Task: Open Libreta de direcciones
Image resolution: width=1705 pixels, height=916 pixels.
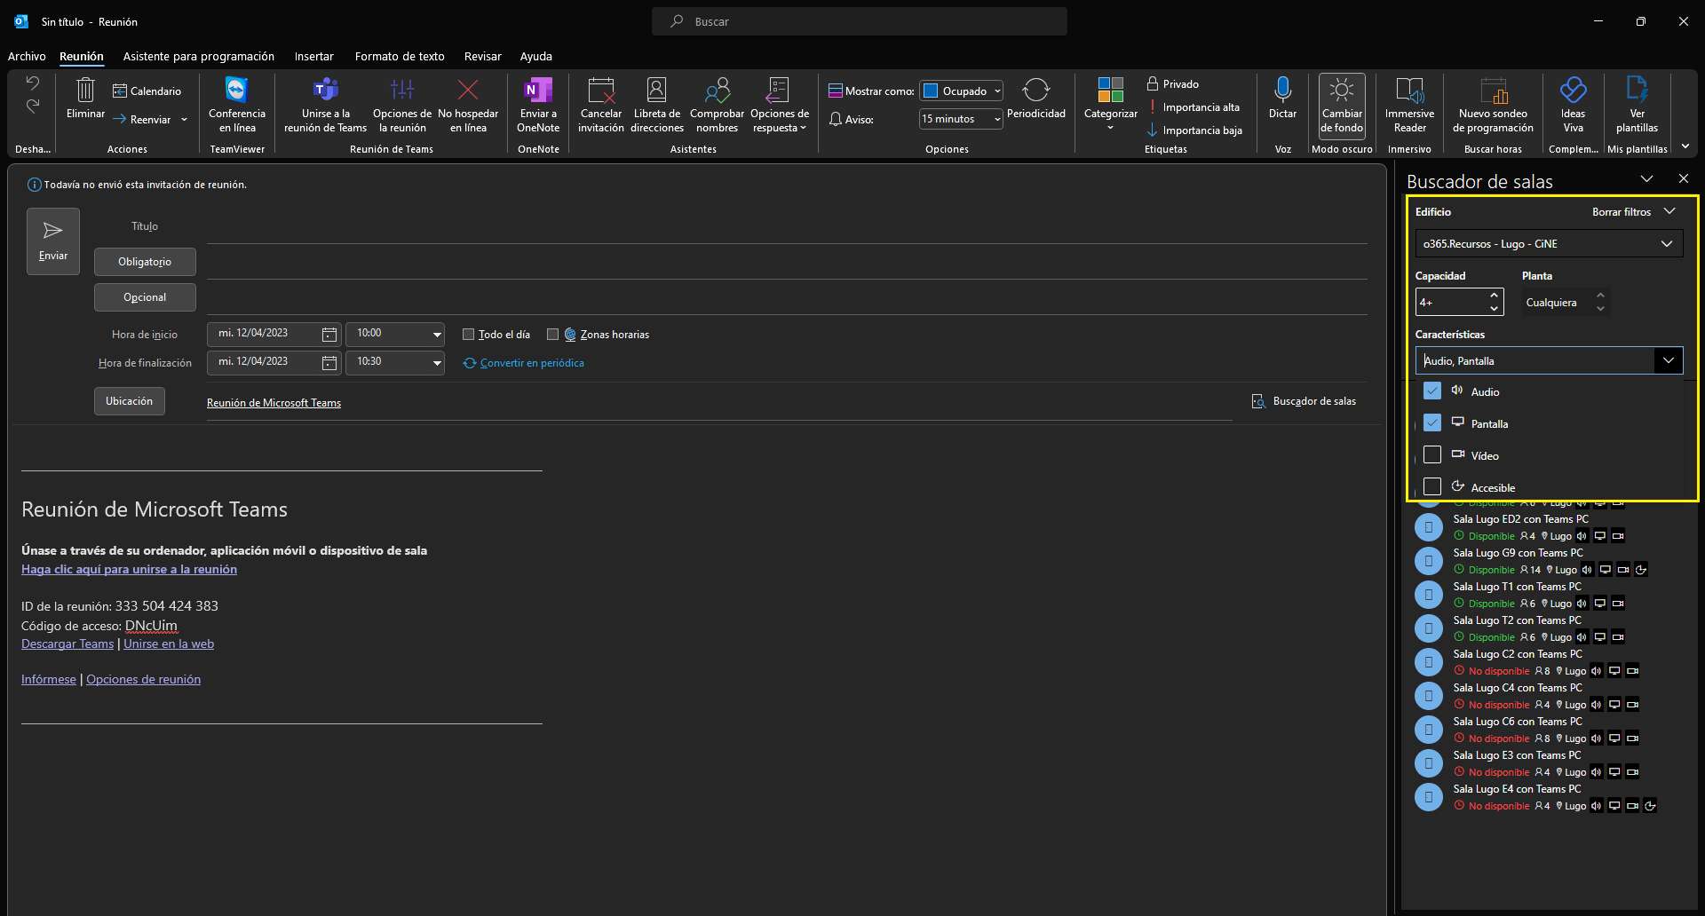Action: pyautogui.click(x=657, y=105)
